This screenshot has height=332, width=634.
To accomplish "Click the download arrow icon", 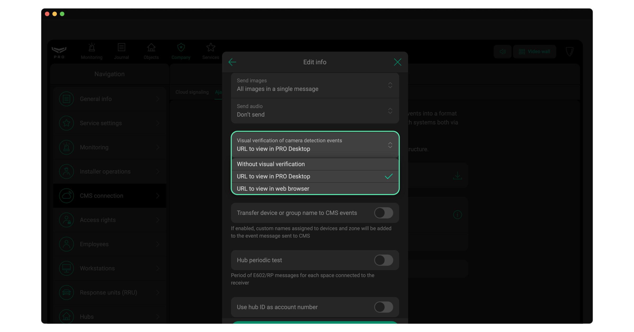I will click(457, 176).
